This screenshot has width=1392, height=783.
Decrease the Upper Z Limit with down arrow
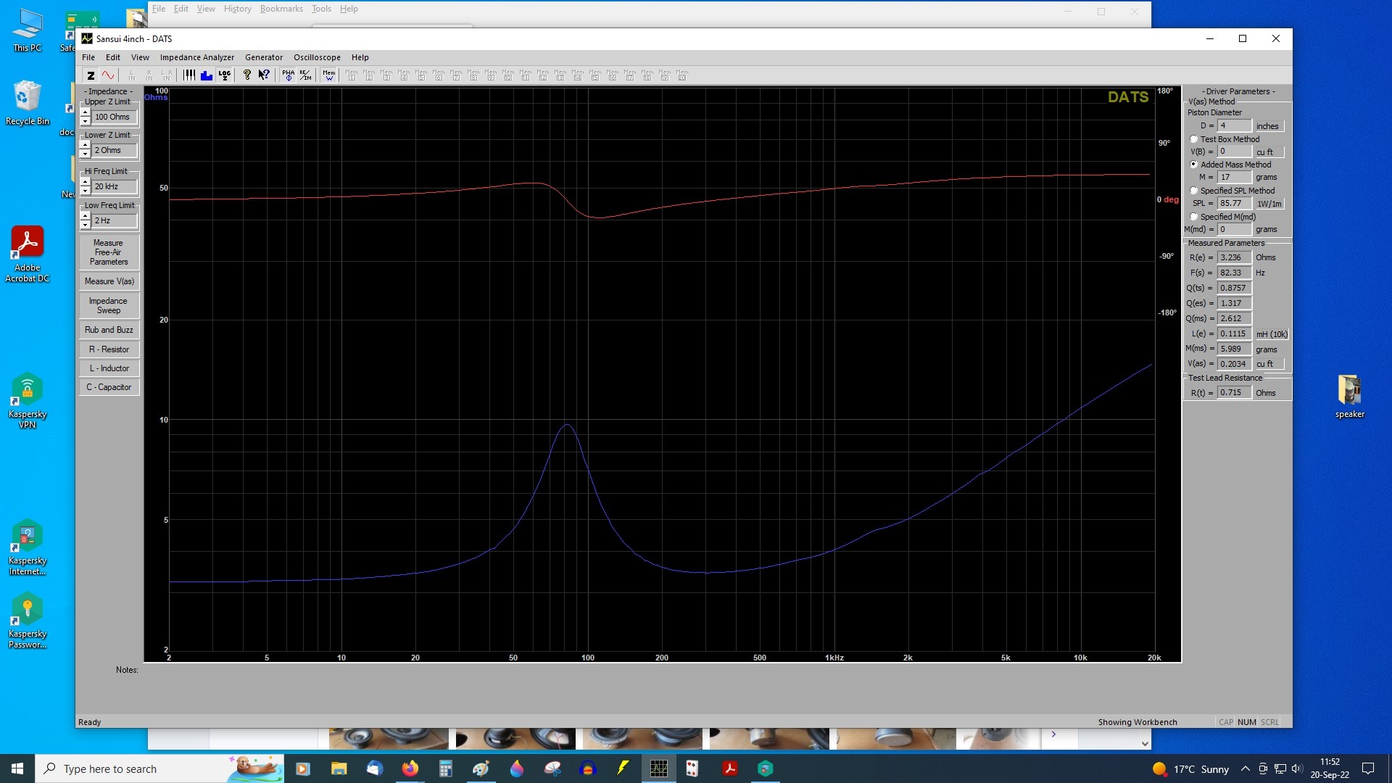point(86,120)
